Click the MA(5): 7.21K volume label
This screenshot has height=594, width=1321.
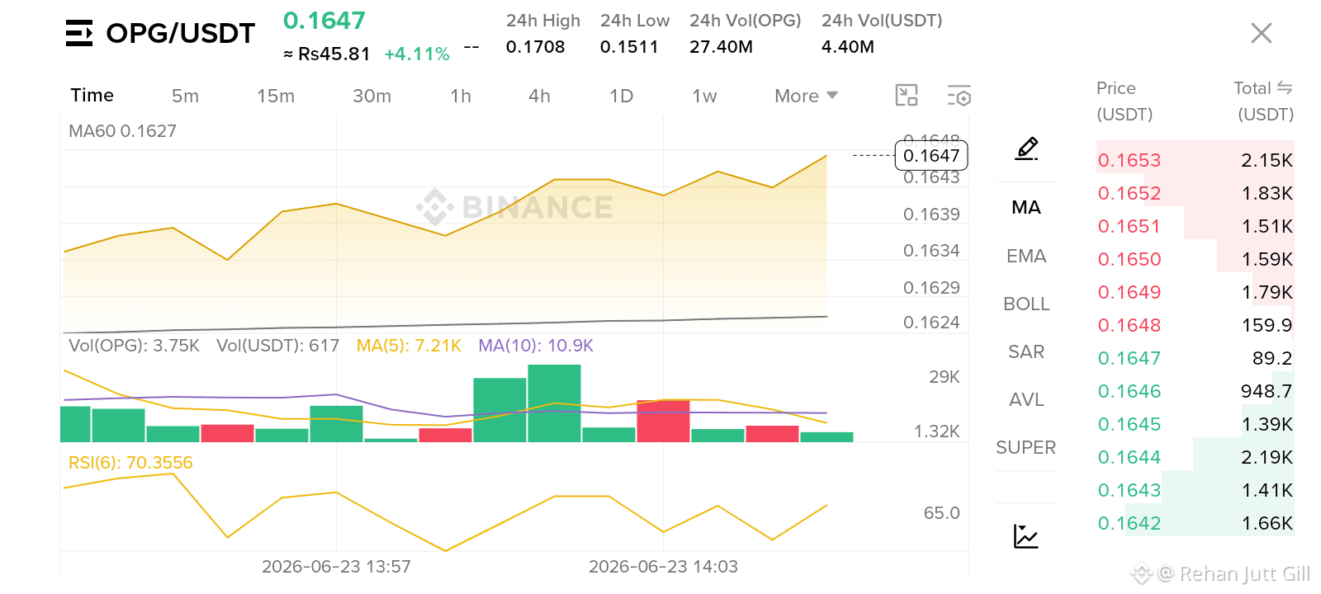[x=409, y=346]
